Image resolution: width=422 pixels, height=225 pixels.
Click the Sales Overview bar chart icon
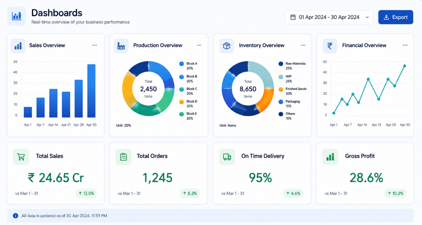pyautogui.click(x=18, y=45)
